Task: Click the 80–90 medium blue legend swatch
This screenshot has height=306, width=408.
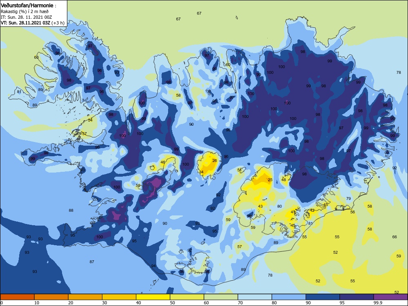Action: tap(289, 297)
